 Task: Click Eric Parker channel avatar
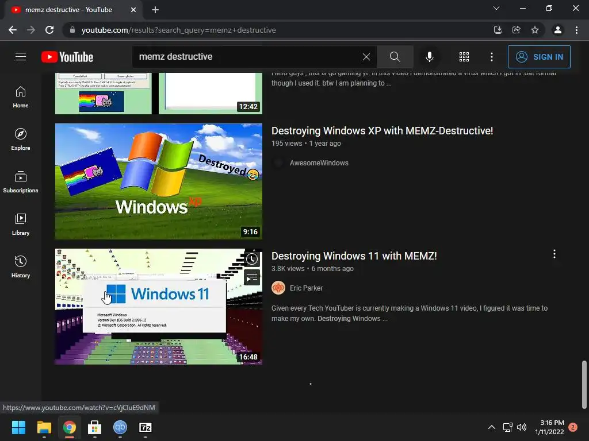[x=278, y=288]
